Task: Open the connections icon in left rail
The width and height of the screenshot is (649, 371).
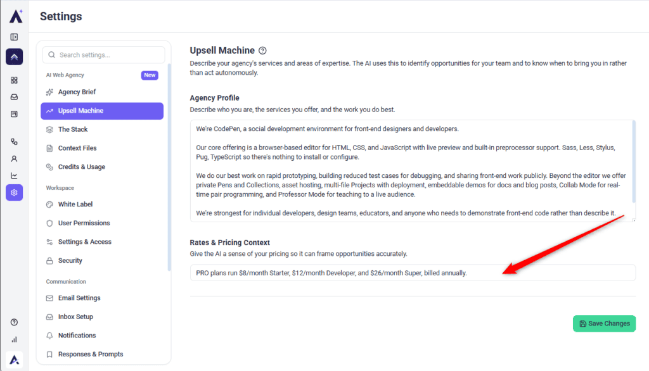Action: (x=14, y=142)
